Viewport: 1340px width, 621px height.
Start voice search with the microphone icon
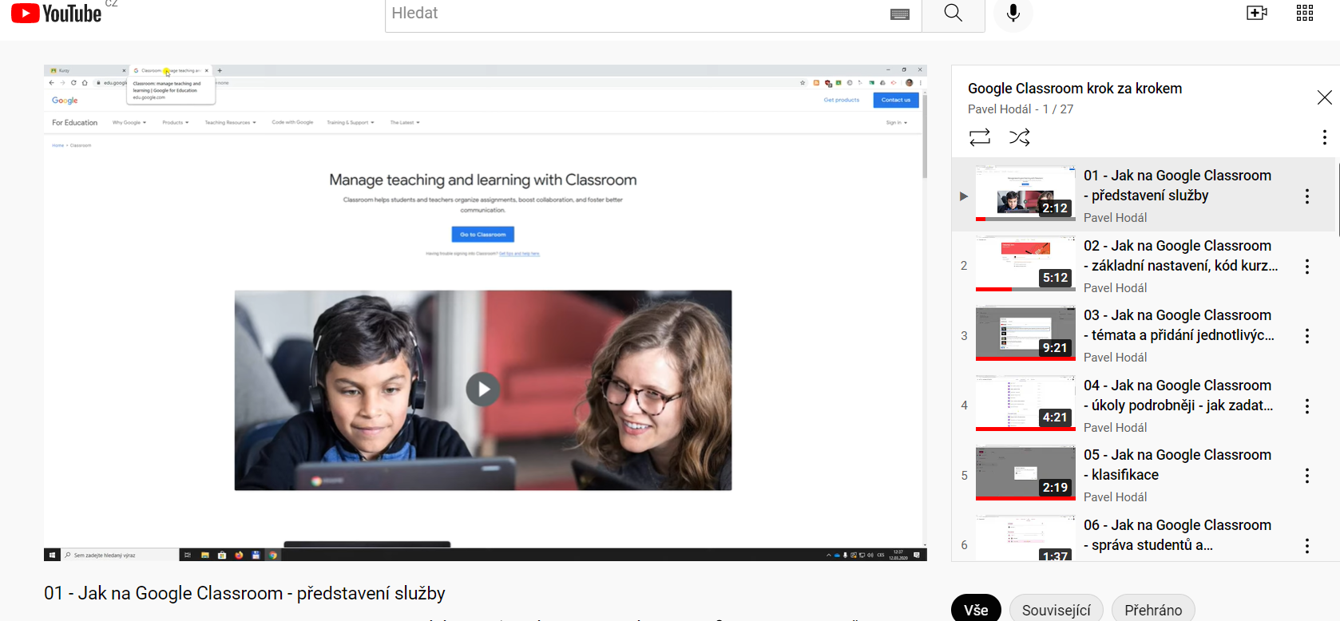tap(1013, 14)
